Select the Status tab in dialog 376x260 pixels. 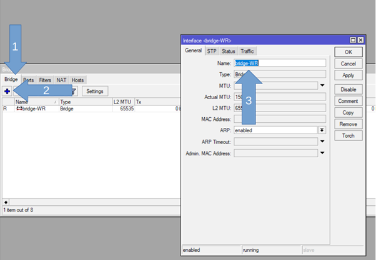click(x=228, y=51)
